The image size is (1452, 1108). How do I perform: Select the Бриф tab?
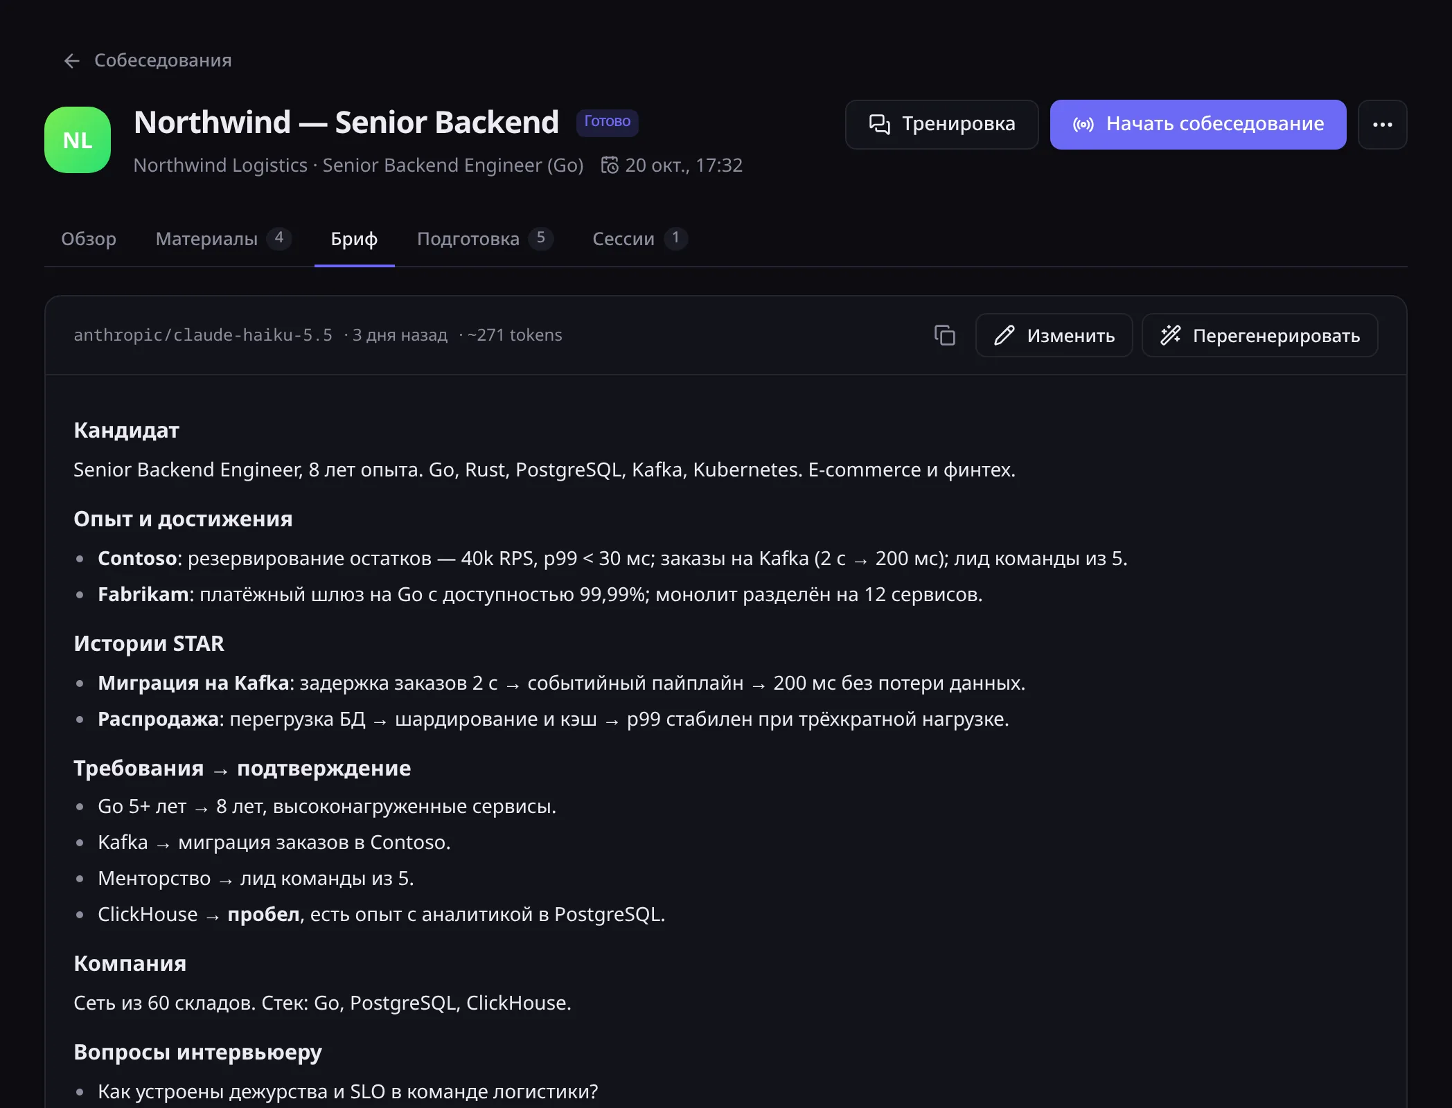(x=354, y=239)
